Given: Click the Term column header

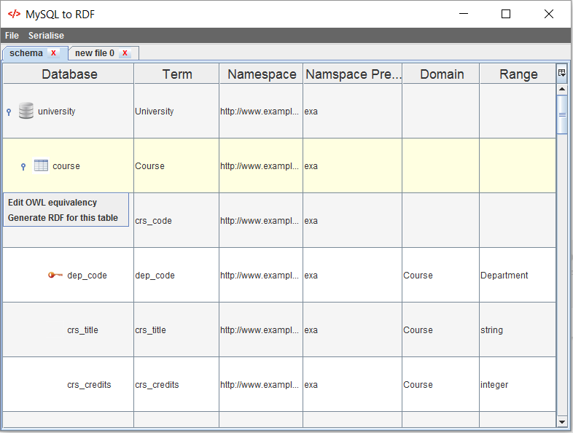Looking at the screenshot, I should 177,74.
